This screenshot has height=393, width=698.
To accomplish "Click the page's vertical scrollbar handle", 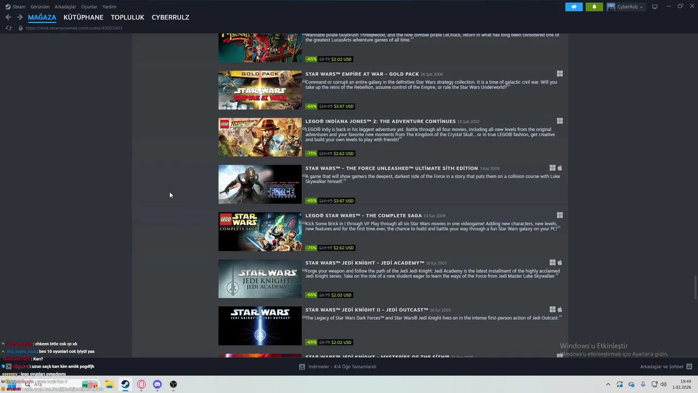I will coord(695,288).
